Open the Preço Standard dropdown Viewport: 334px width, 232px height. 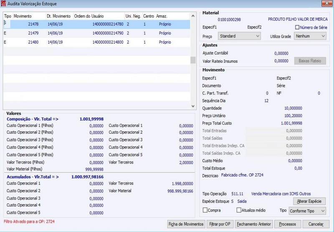pos(239,36)
